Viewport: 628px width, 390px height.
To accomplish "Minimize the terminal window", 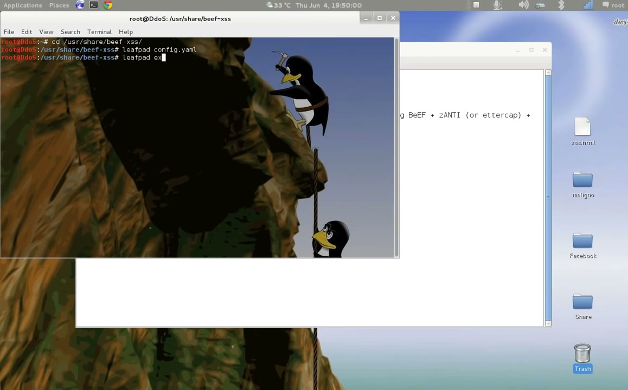I will click(x=366, y=18).
